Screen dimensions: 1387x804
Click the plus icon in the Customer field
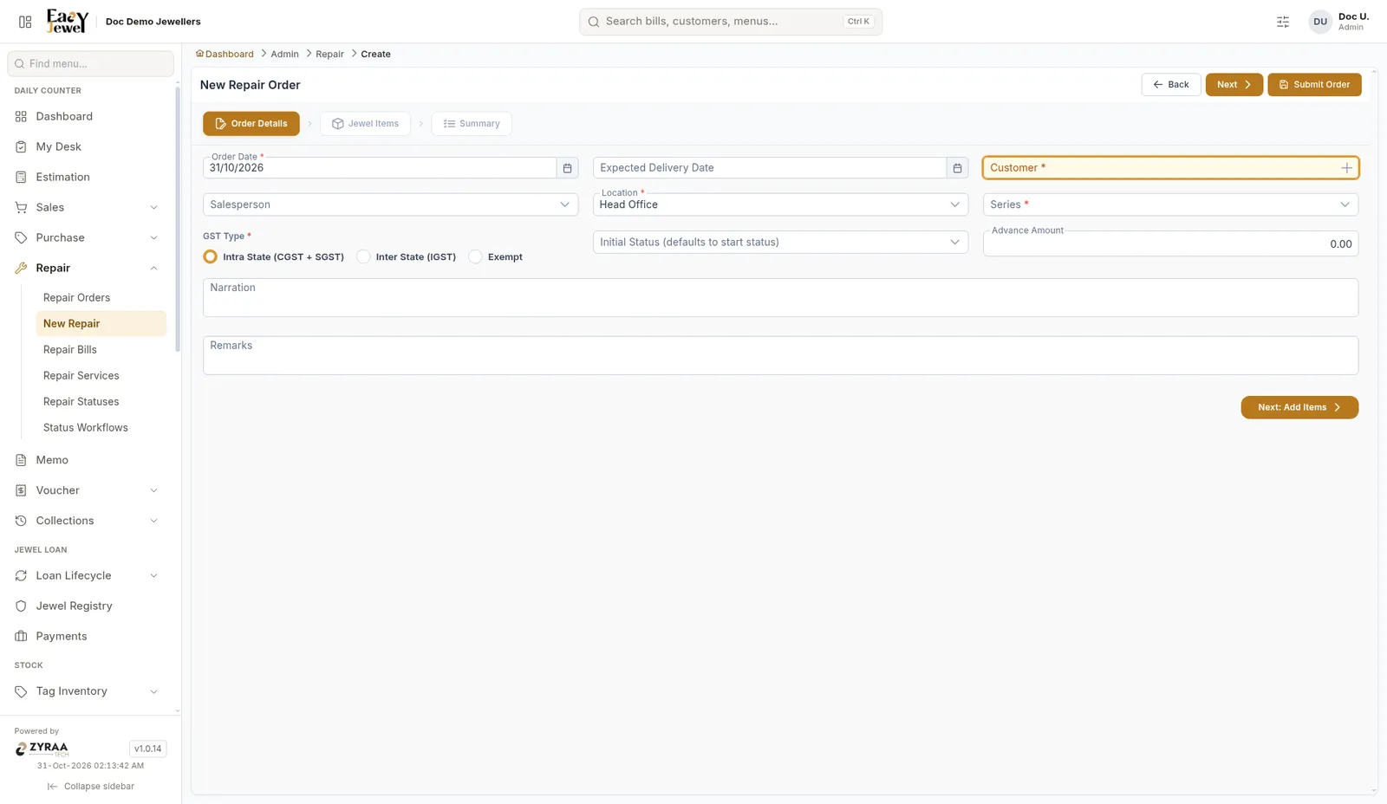1346,168
